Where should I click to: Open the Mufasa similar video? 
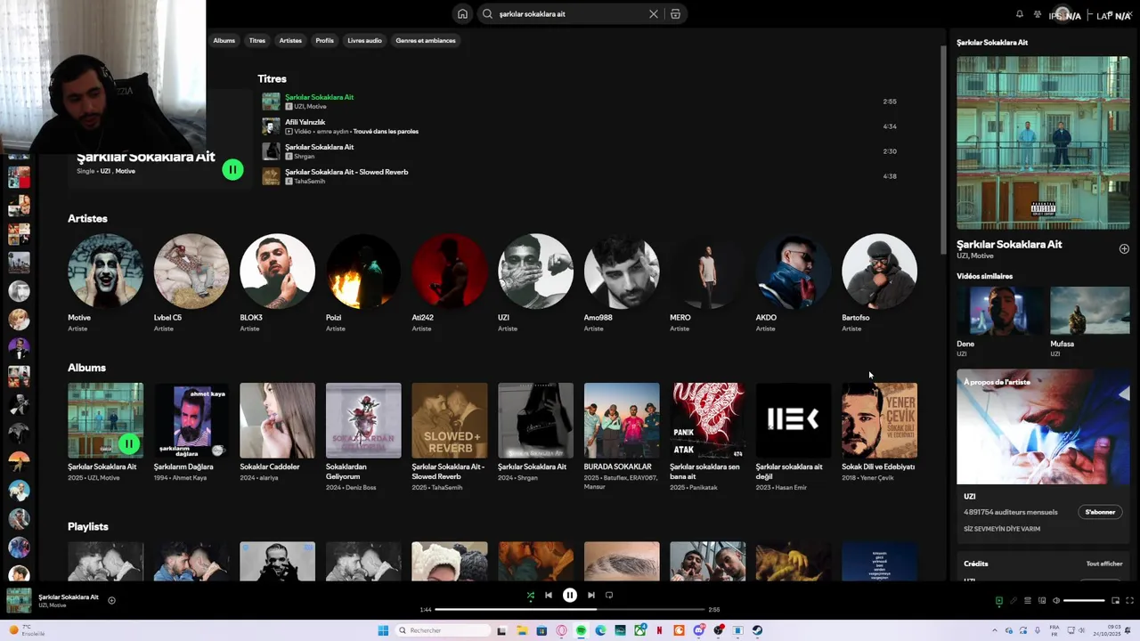[x=1090, y=321]
